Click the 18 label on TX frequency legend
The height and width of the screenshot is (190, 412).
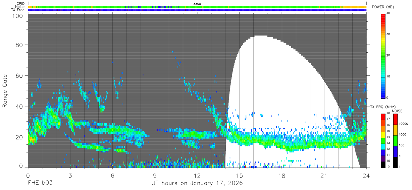coord(389,113)
